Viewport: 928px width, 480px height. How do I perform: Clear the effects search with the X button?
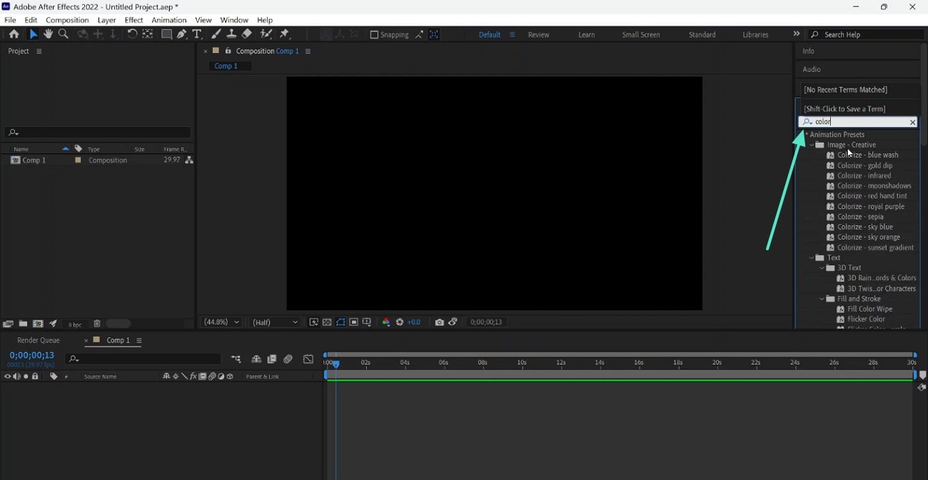[x=912, y=123]
